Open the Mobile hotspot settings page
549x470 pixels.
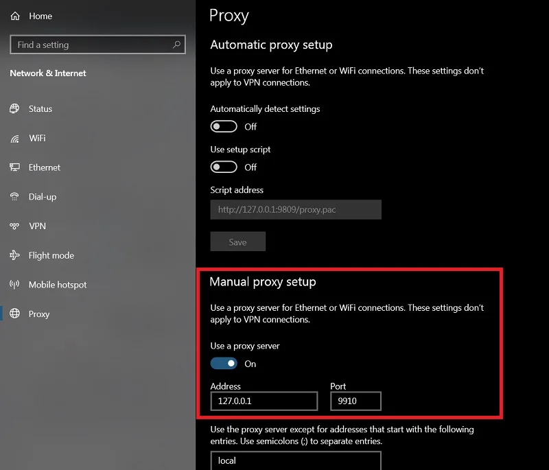click(58, 285)
